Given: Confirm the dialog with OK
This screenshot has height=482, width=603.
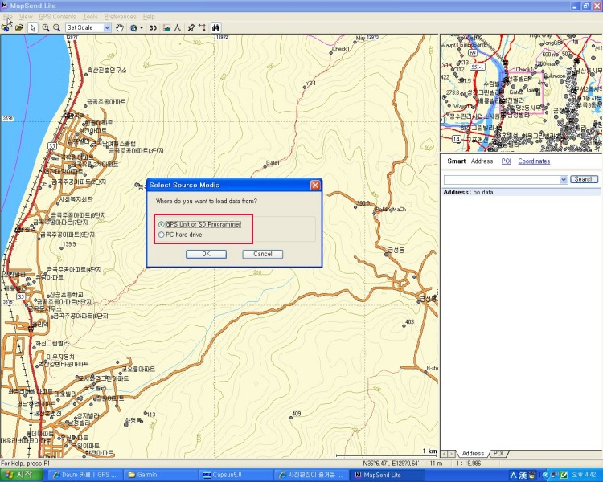Looking at the screenshot, I should [206, 254].
